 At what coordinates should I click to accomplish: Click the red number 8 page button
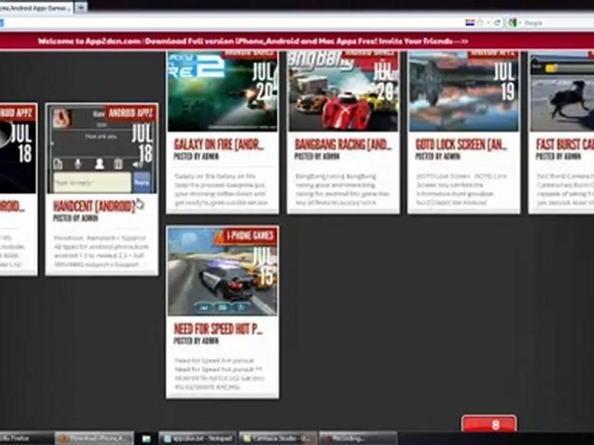pos(489,425)
